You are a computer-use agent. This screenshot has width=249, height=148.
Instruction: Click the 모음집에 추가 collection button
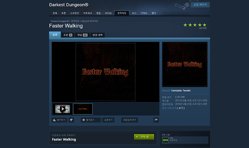(x=130, y=120)
